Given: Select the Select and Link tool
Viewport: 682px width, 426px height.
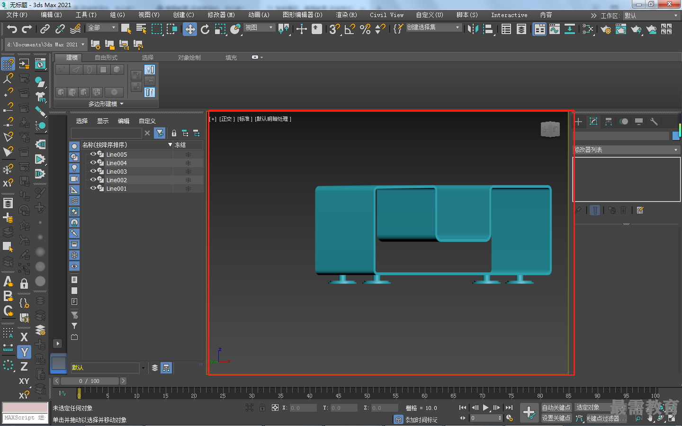Looking at the screenshot, I should click(x=45, y=29).
